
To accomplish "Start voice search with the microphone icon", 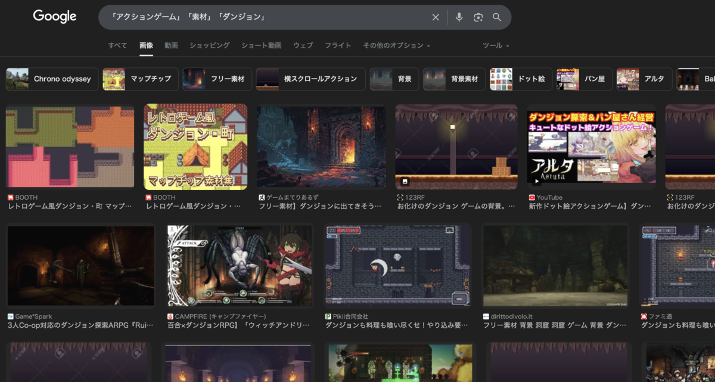I will [459, 17].
